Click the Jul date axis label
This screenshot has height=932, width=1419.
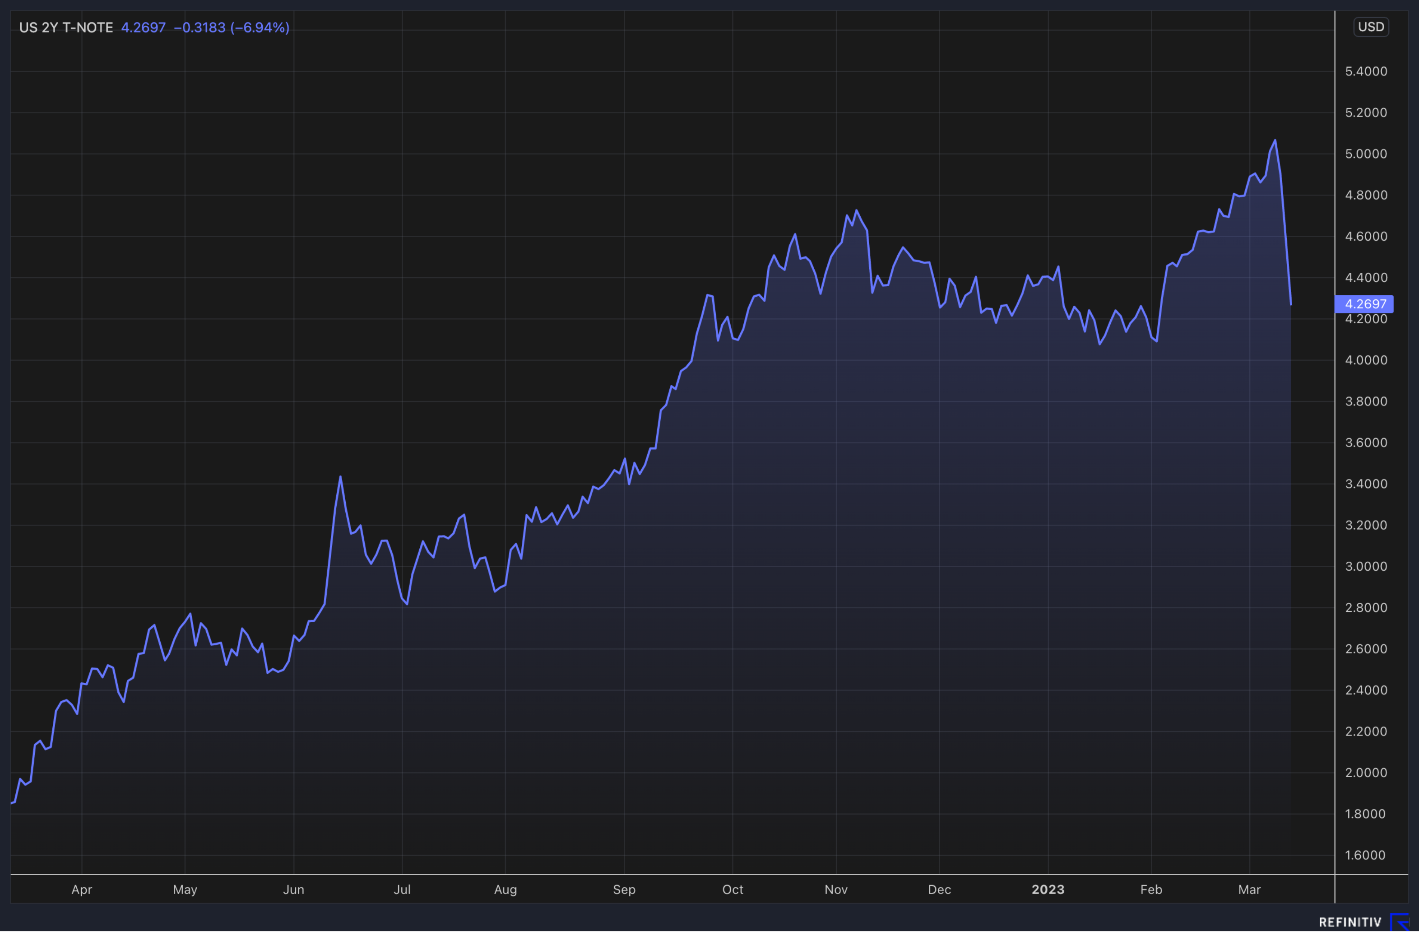tap(402, 890)
